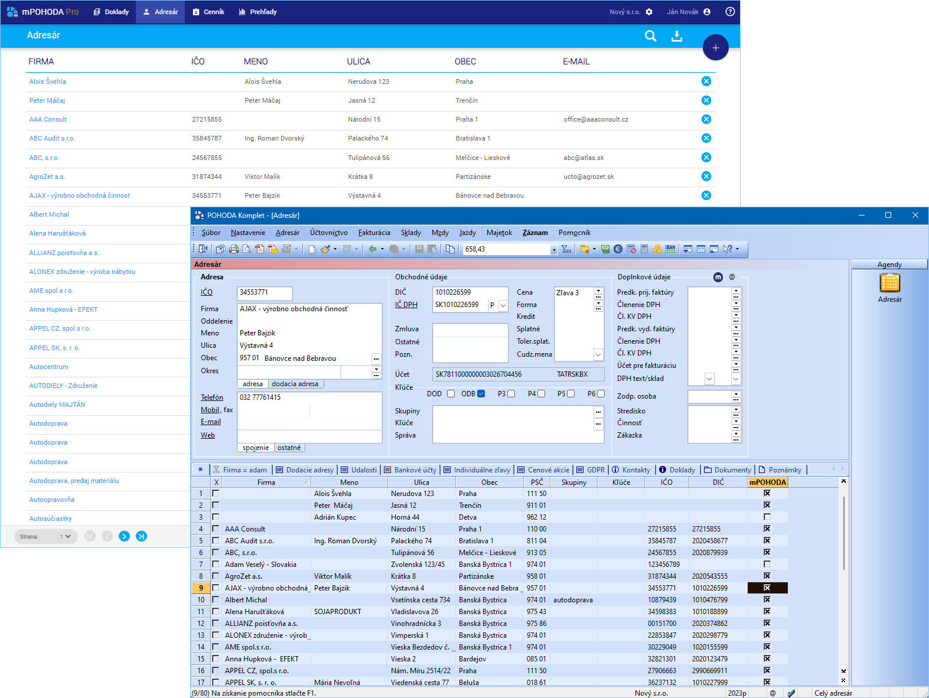Click the @ icon in Doplnkové údaje header
Screen dimensions: 929x698
pyautogui.click(x=732, y=277)
